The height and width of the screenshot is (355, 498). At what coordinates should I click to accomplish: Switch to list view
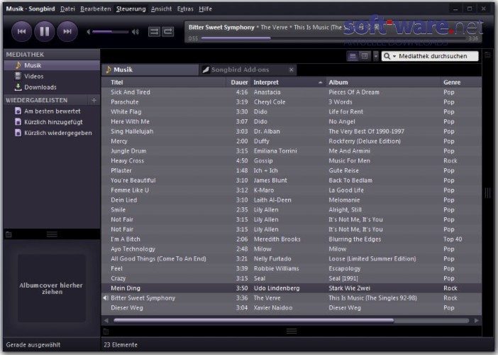click(353, 56)
